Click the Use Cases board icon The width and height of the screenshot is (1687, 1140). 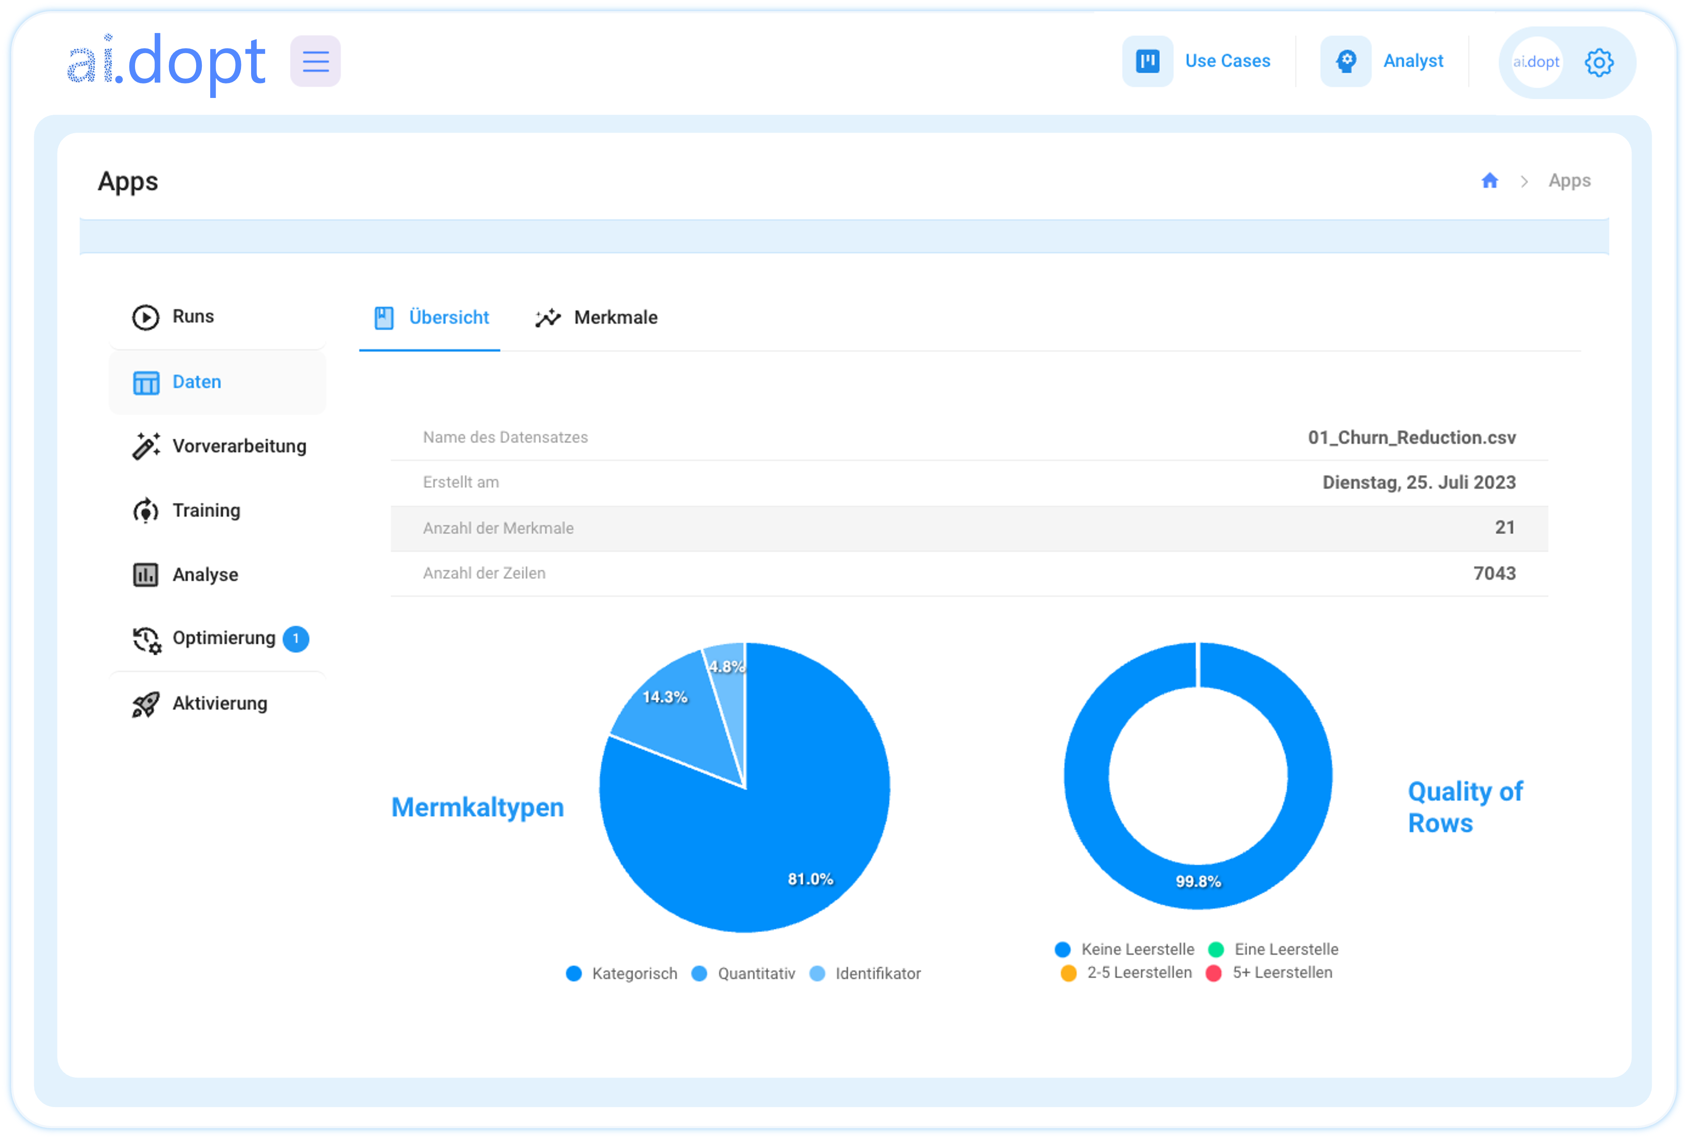pyautogui.click(x=1147, y=61)
